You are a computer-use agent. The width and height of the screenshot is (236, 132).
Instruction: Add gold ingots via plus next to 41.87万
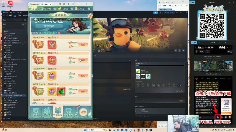[72, 9]
